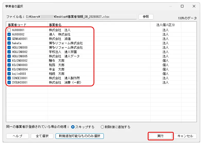This screenshot has height=145, width=203.
Task: Select 達人 株式会社 name cell
Action: pyautogui.click(x=60, y=34)
